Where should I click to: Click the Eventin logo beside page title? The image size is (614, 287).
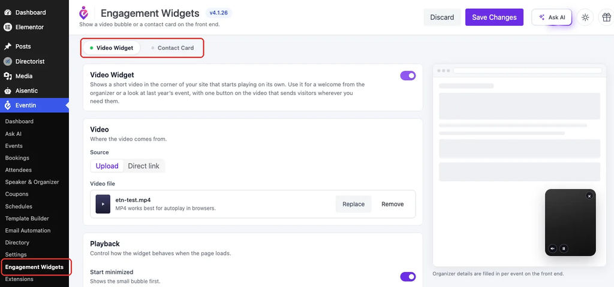(83, 13)
